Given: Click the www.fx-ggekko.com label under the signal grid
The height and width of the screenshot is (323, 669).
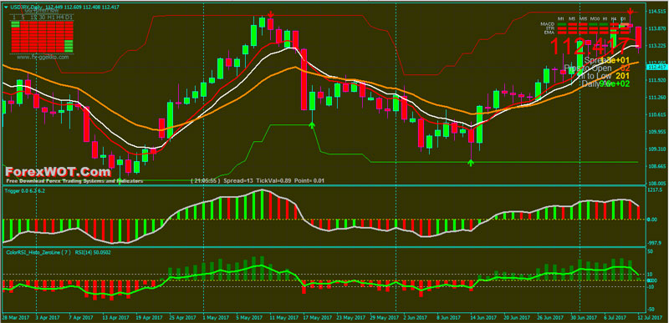Looking at the screenshot, I should 43,57.
